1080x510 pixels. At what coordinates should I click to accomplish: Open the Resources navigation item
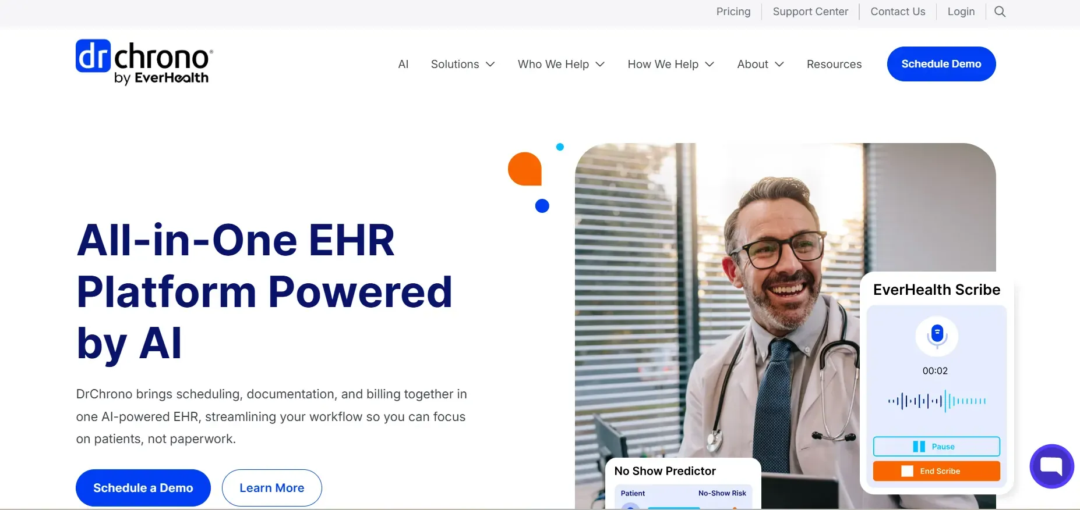point(834,64)
